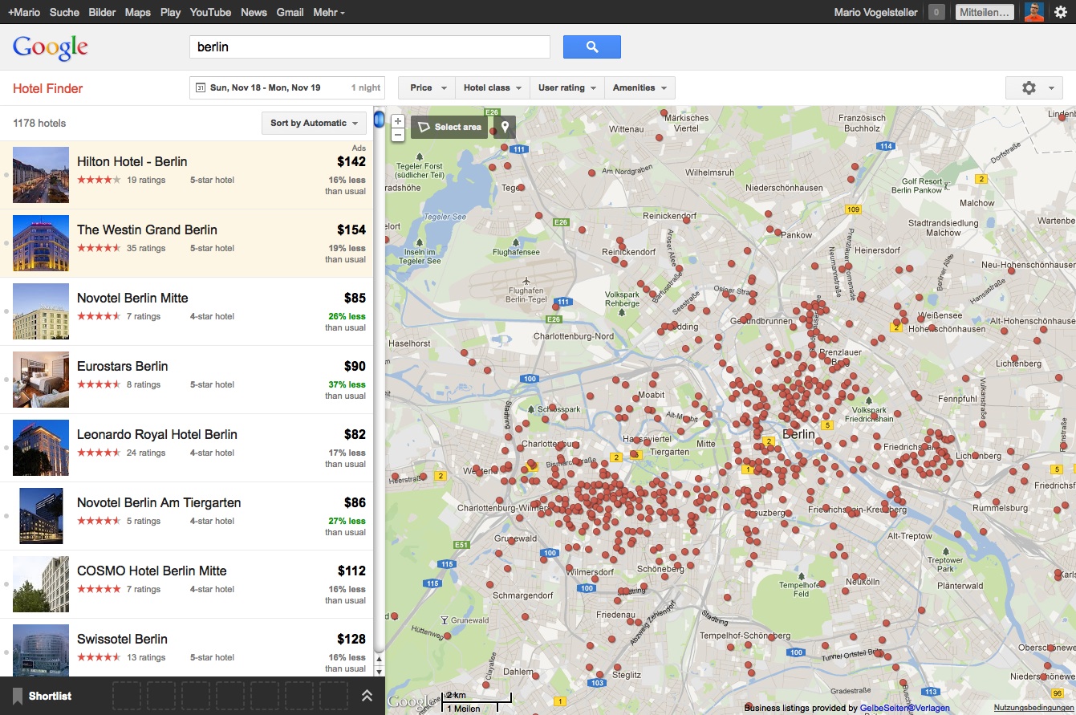Click the first empty shortlist slot

point(126,696)
